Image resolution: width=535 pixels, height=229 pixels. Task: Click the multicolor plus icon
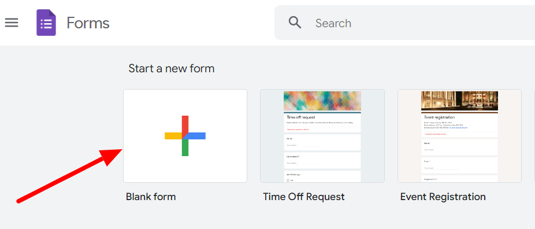click(x=185, y=136)
